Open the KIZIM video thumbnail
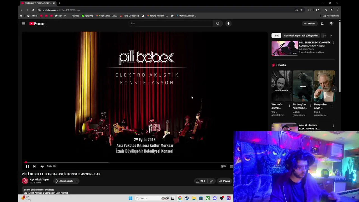Image resolution: width=359 pixels, height=202 pixels. (x=285, y=48)
